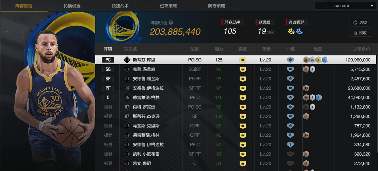Click the Warriors team logo beside 阵容价值

(x=123, y=27)
